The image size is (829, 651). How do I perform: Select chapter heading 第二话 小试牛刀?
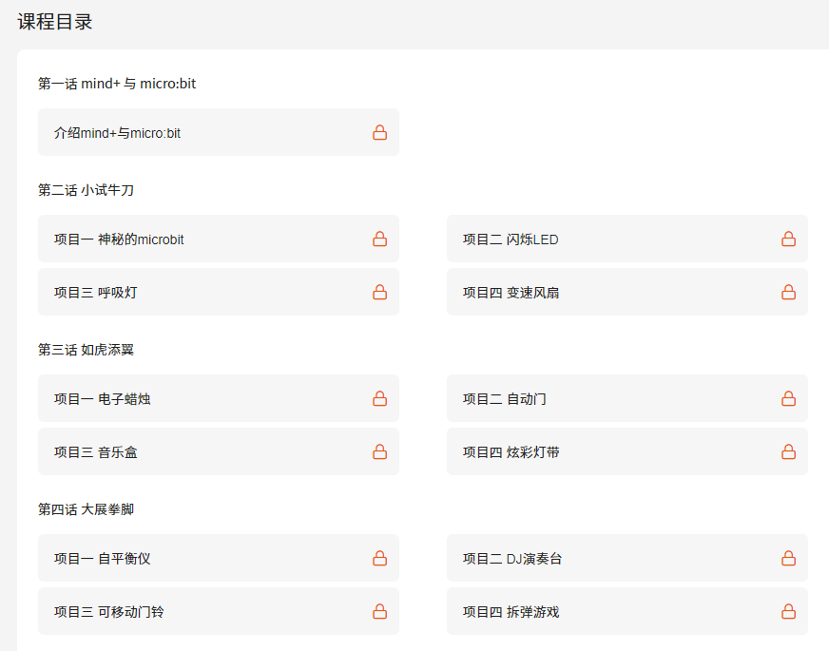86,190
